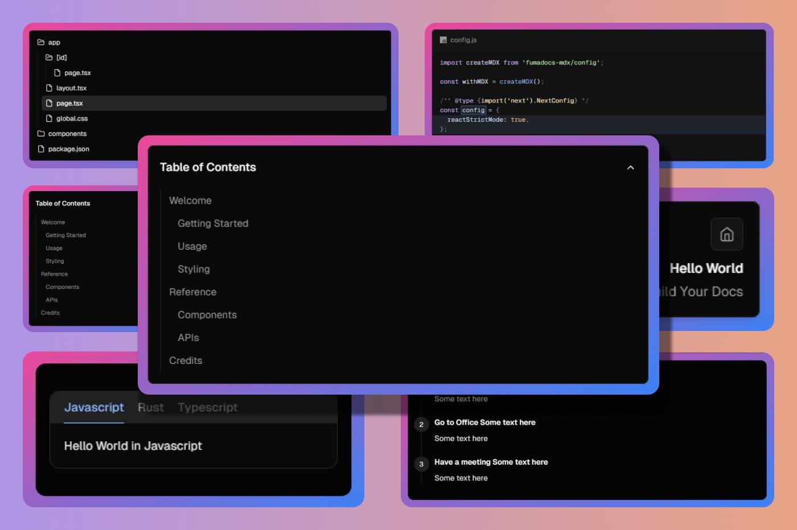Click the folder icon next to "app"
797x530 pixels.
tap(40, 42)
